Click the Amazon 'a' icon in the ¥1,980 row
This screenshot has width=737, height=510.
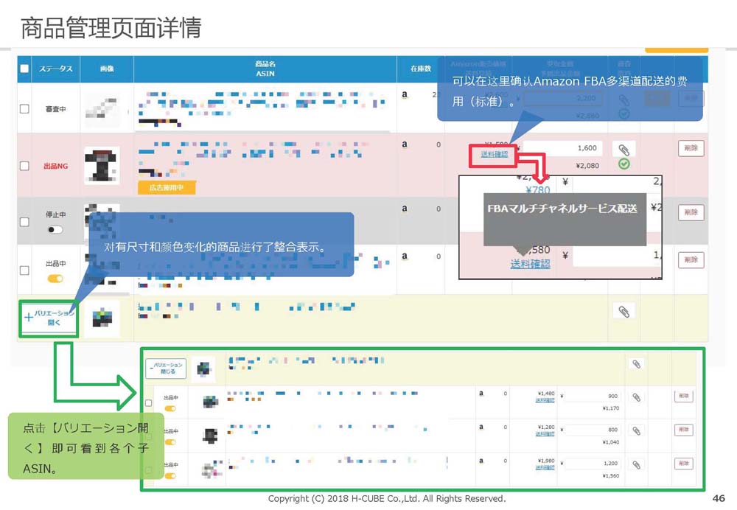pyautogui.click(x=481, y=461)
